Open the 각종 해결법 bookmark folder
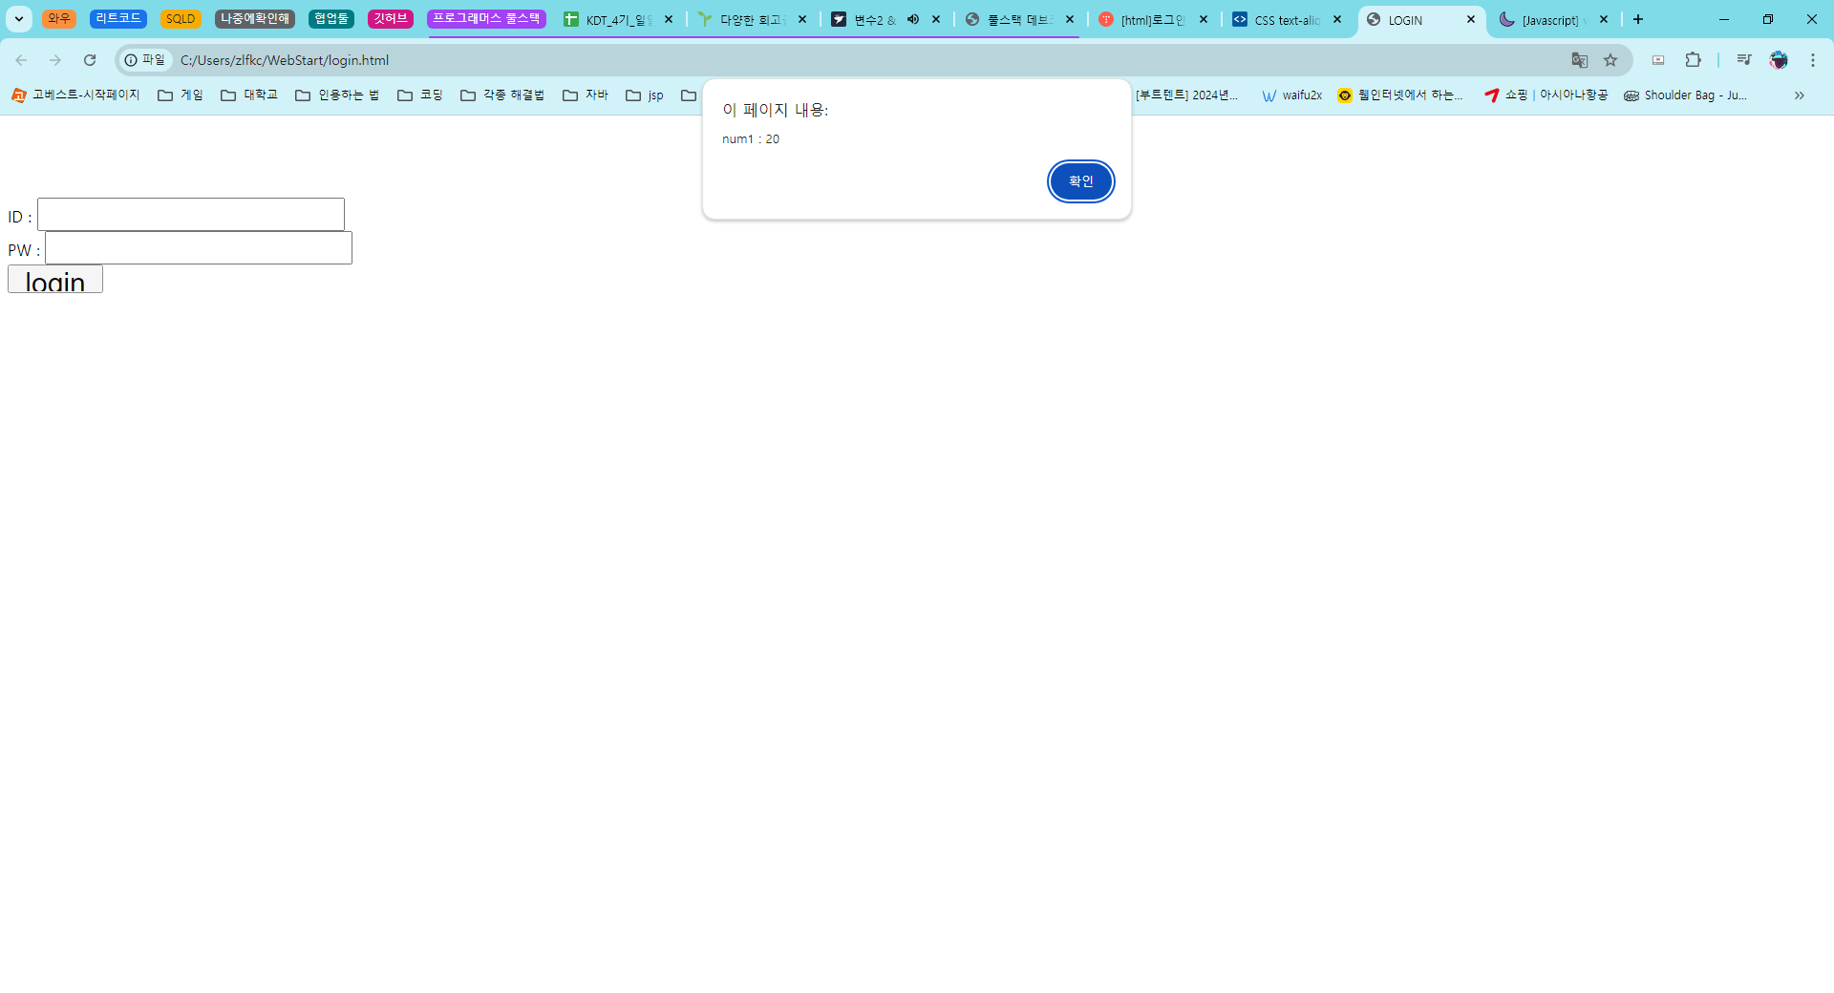Viewport: 1834px width, 993px height. tap(502, 95)
